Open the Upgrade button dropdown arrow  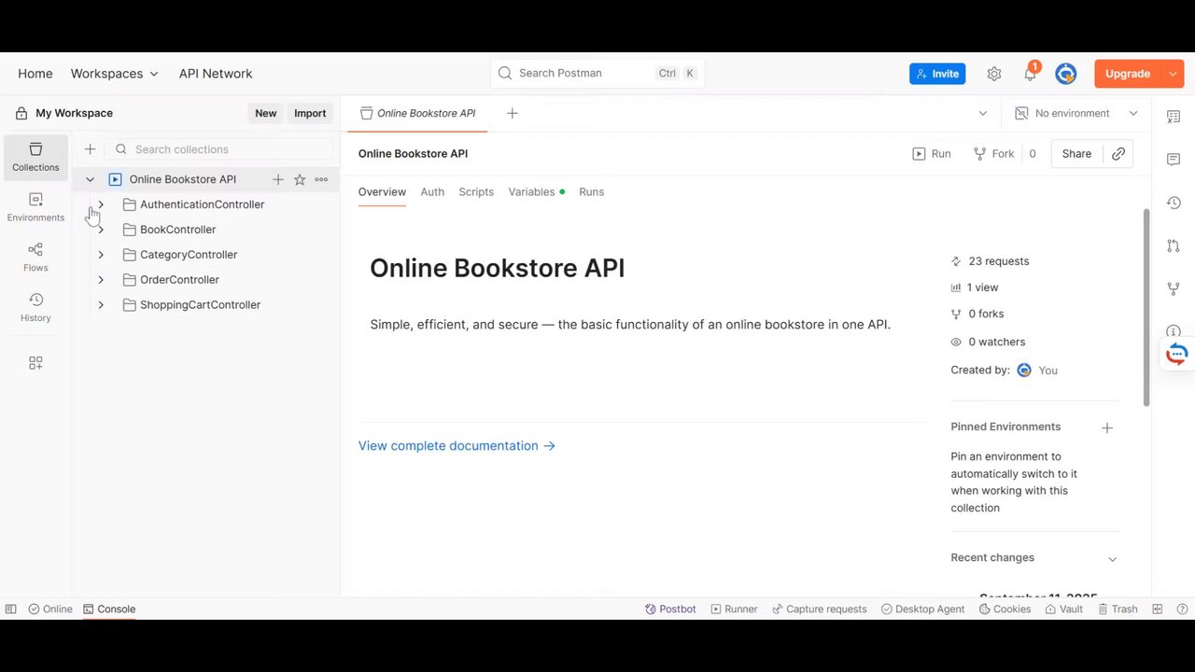point(1173,74)
